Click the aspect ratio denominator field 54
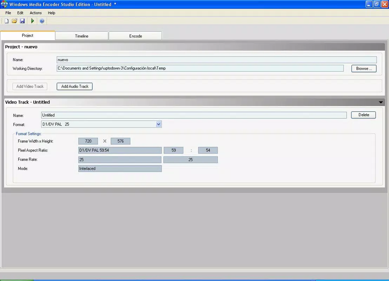The height and width of the screenshot is (281, 389). coord(208,150)
